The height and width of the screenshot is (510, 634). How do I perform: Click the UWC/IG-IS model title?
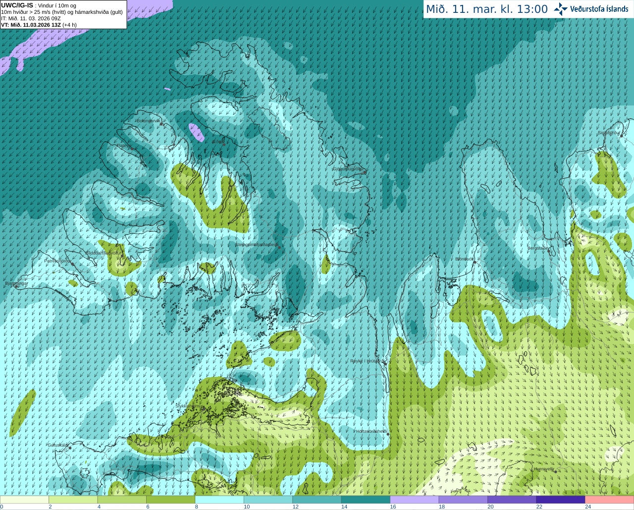point(17,5)
